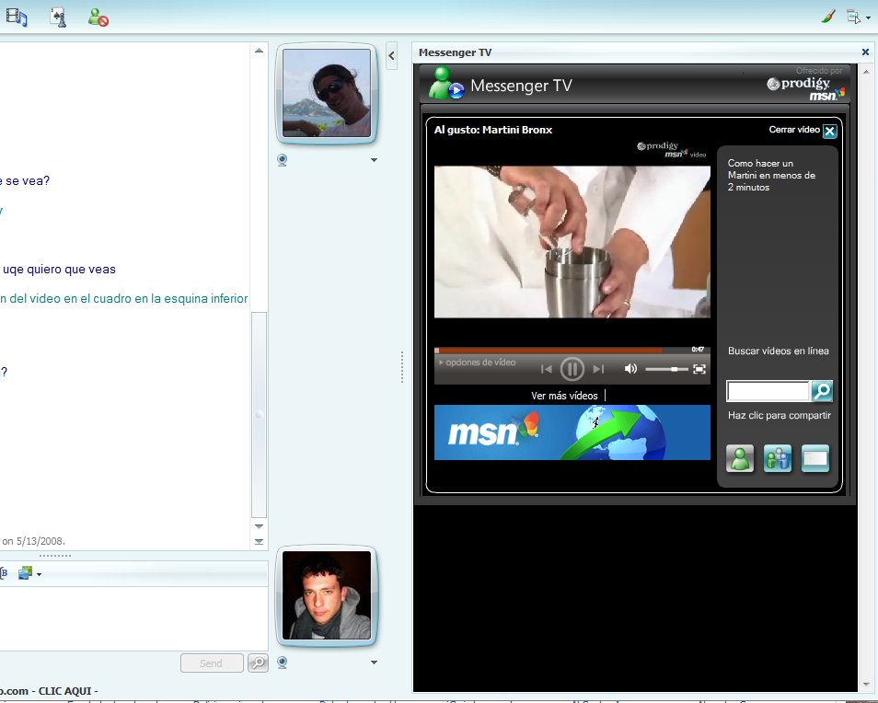Go back to the previous video
The height and width of the screenshot is (703, 878).
[x=546, y=369]
